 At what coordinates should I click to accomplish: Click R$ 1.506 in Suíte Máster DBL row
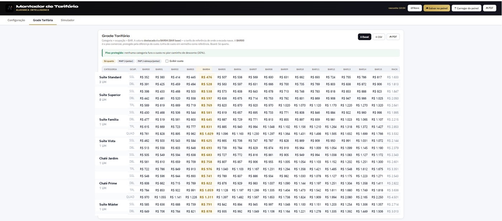point(377,211)
